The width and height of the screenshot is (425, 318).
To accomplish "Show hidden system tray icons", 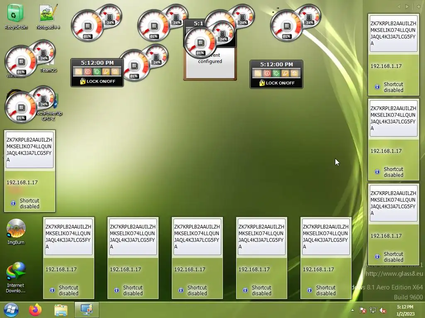I will [x=352, y=310].
